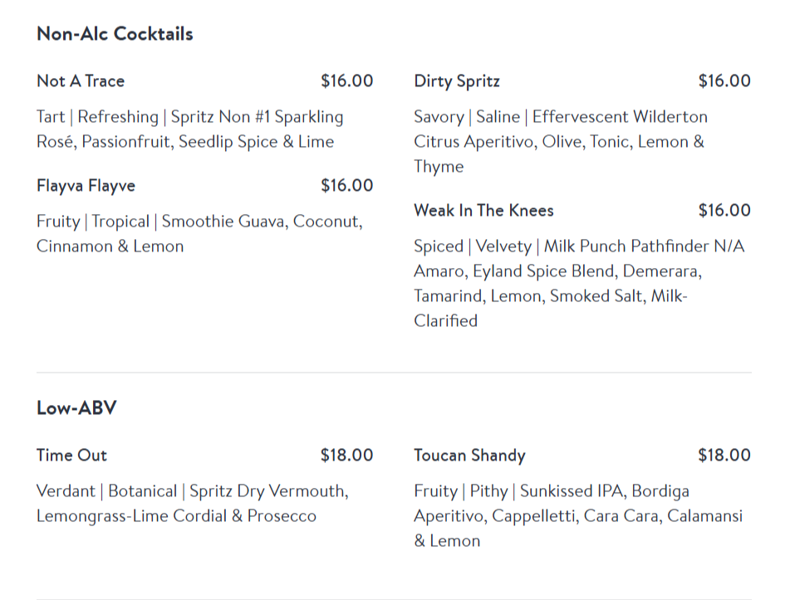
Task: Click the Toucan Shandy $18.00 price
Action: (x=724, y=456)
